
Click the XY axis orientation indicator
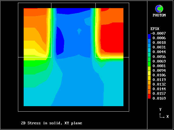pos(162,114)
